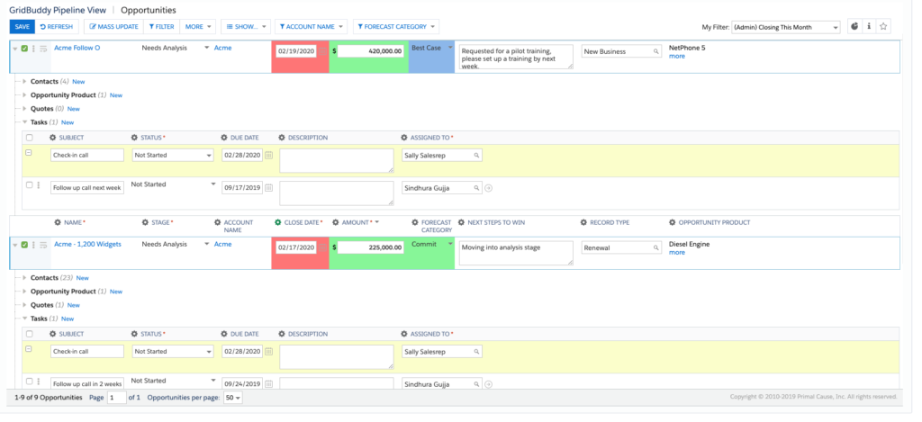Viewport: 922px width, 422px height.
Task: Click the gear icon beside ACCOUNT NAME column
Action: 218,223
